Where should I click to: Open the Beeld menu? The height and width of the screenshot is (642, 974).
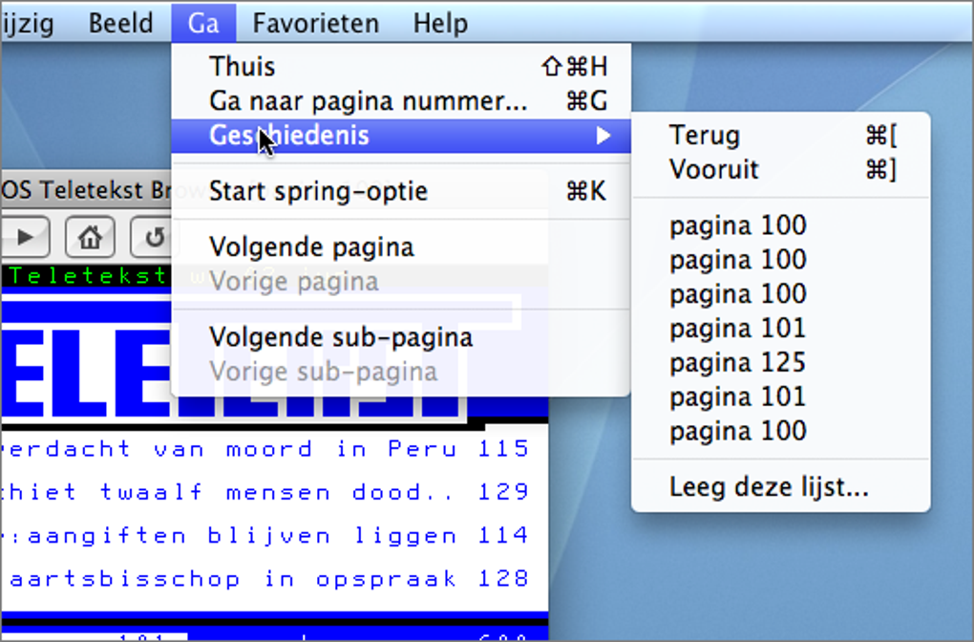tap(120, 23)
